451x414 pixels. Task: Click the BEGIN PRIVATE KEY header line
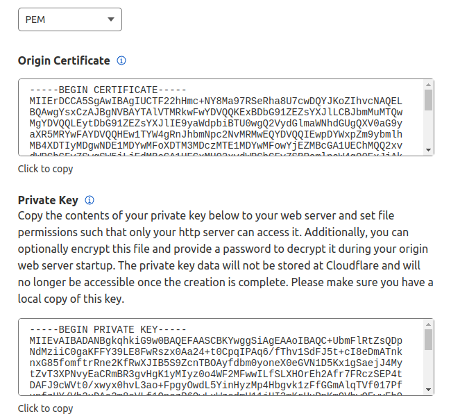[x=108, y=329]
